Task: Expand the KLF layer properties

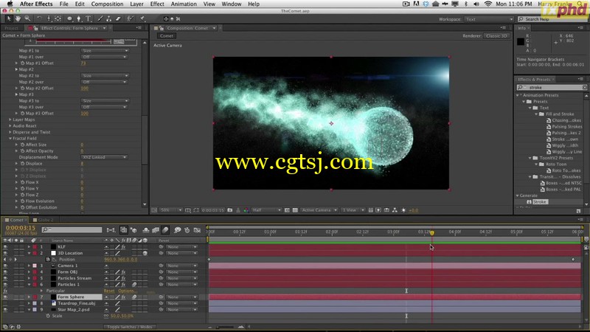Action: coord(29,247)
